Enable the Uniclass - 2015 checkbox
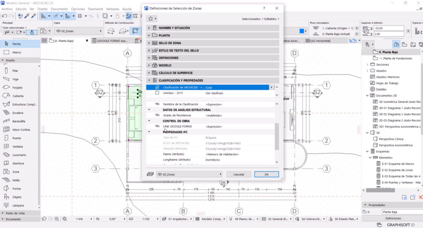Image resolution: width=423 pixels, height=228 pixels. click(157, 93)
